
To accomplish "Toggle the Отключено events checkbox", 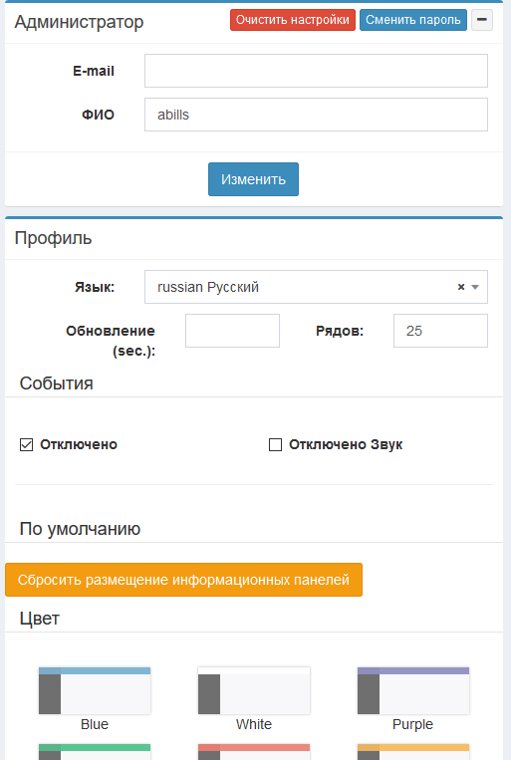I will point(26,444).
